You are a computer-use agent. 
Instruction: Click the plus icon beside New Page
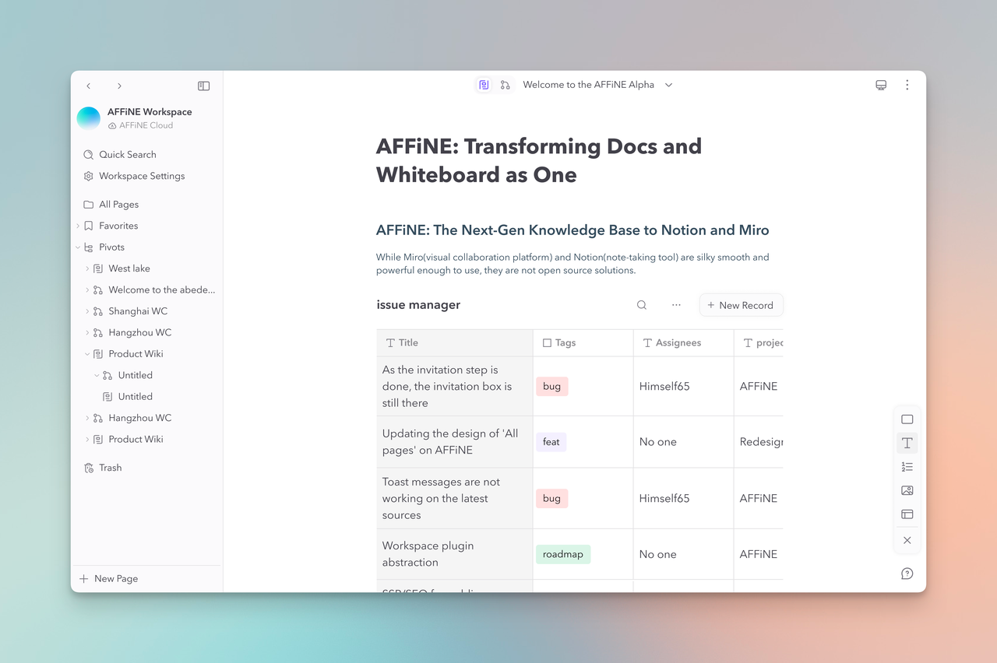(84, 578)
